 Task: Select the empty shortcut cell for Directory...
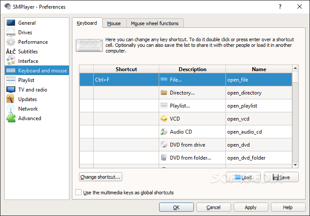coord(126,92)
